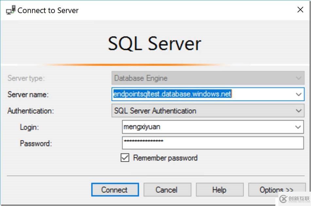This screenshot has height=206, width=311.
Task: Click the Cancel button
Action: pyautogui.click(x=167, y=190)
